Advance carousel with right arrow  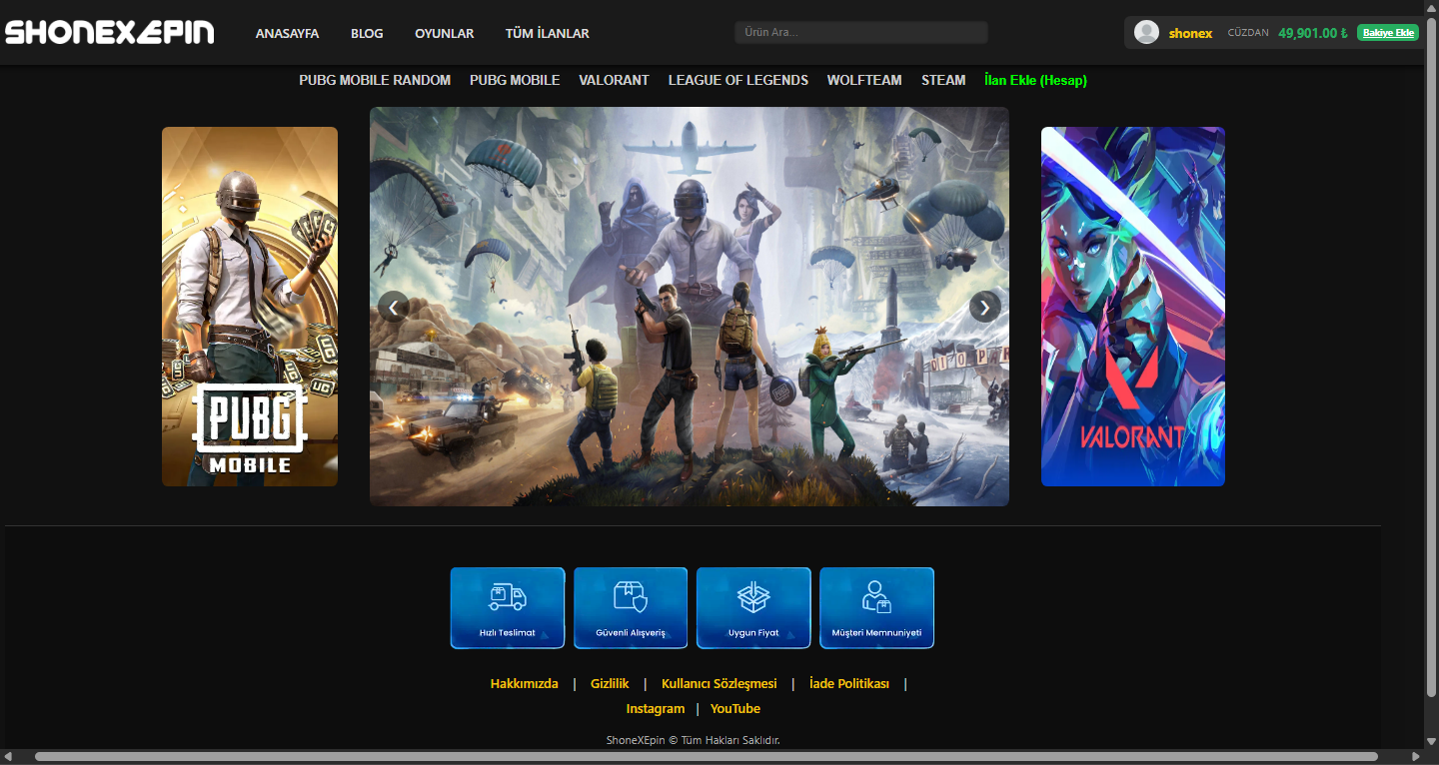click(x=985, y=307)
